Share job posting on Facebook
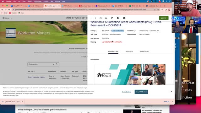The image size is (201, 113). point(118,18)
